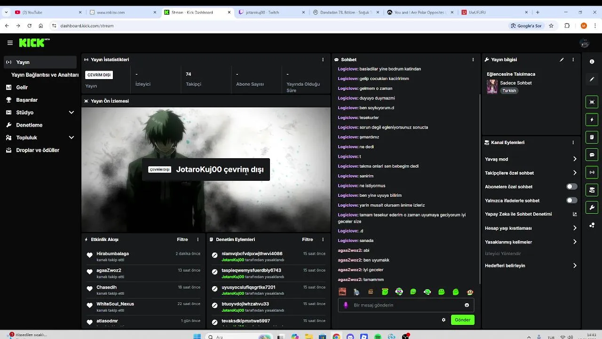Open Yayın bilgisi panel three-dot menu
This screenshot has height=339, width=602.
(x=573, y=60)
